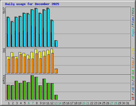The width and height of the screenshot is (136, 106).
Task: Select day label 23 on x-axis
Action: pyautogui.click(x=96, y=103)
